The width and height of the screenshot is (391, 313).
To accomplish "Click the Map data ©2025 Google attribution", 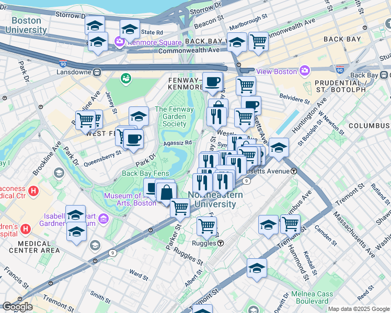I will pos(359,309).
